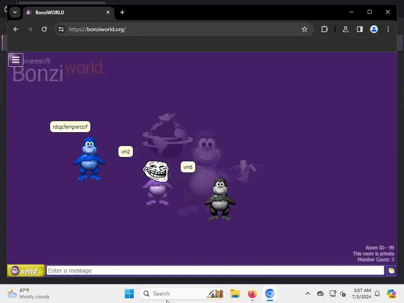
Task: Click the send button
Action: click(x=26, y=271)
